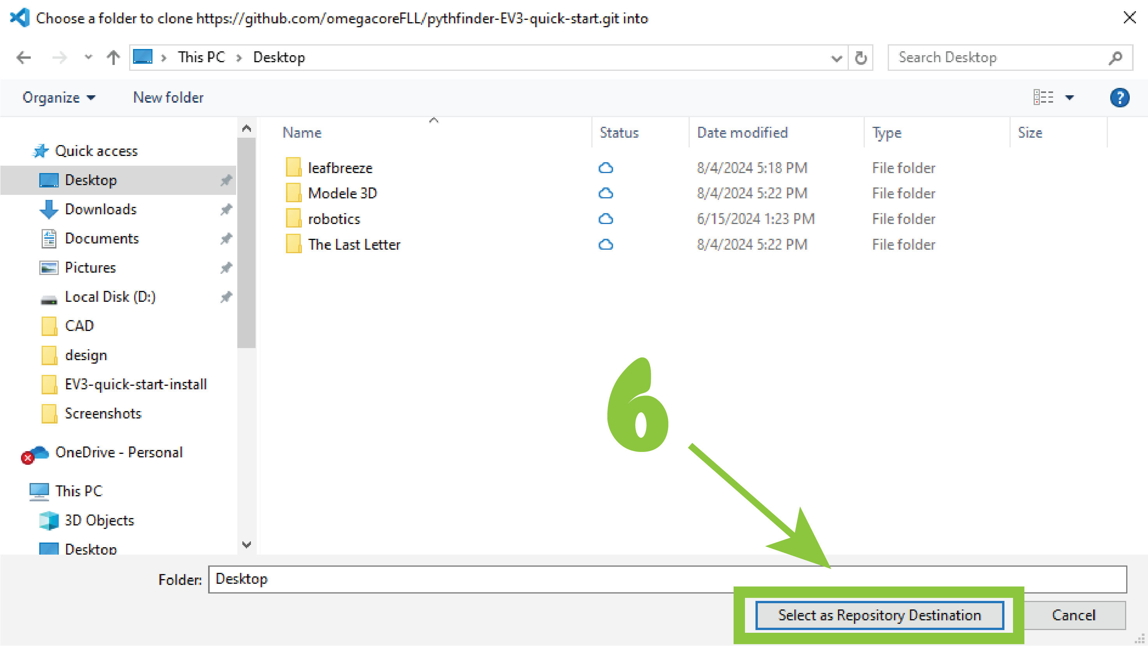
Task: Select the leafbreeze folder
Action: [x=340, y=168]
